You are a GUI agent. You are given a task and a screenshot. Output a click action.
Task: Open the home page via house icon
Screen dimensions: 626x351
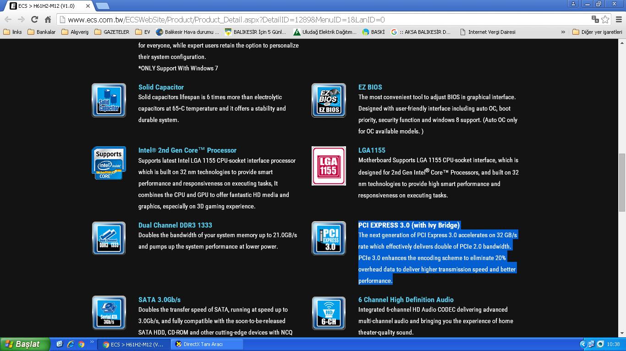48,19
